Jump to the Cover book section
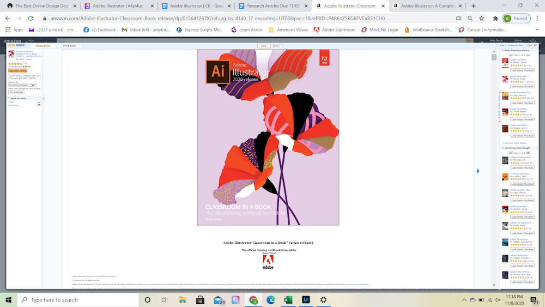The height and width of the screenshot is (307, 545). (x=11, y=102)
